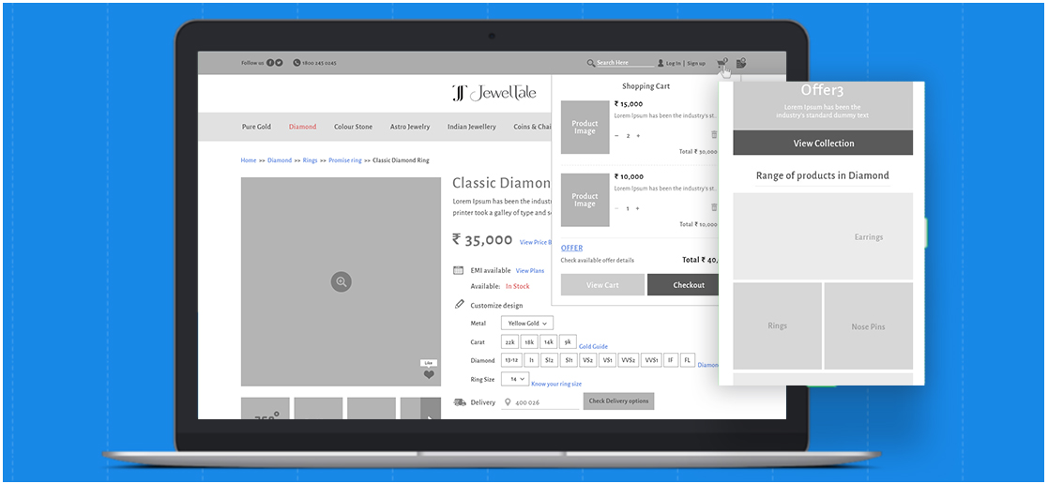Image resolution: width=1048 pixels, height=484 pixels.
Task: Choose the VVS2 diamond clarity
Action: 629,360
